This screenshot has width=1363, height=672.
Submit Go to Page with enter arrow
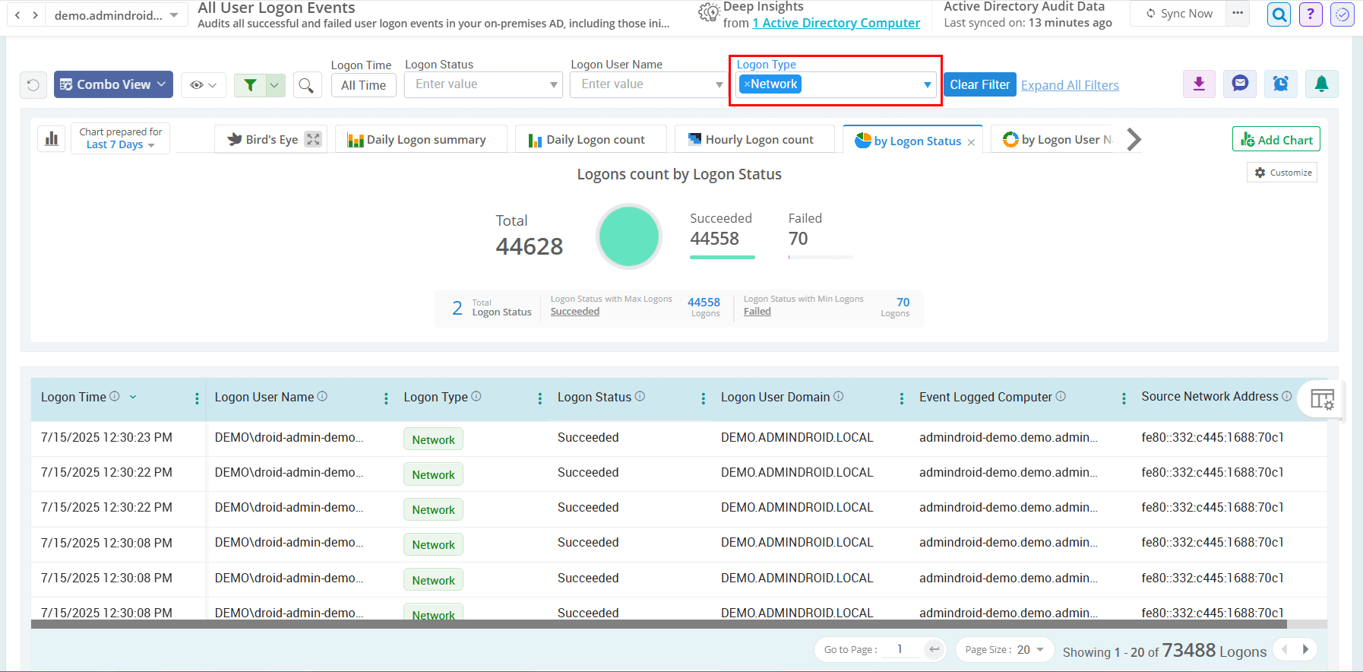click(x=934, y=649)
